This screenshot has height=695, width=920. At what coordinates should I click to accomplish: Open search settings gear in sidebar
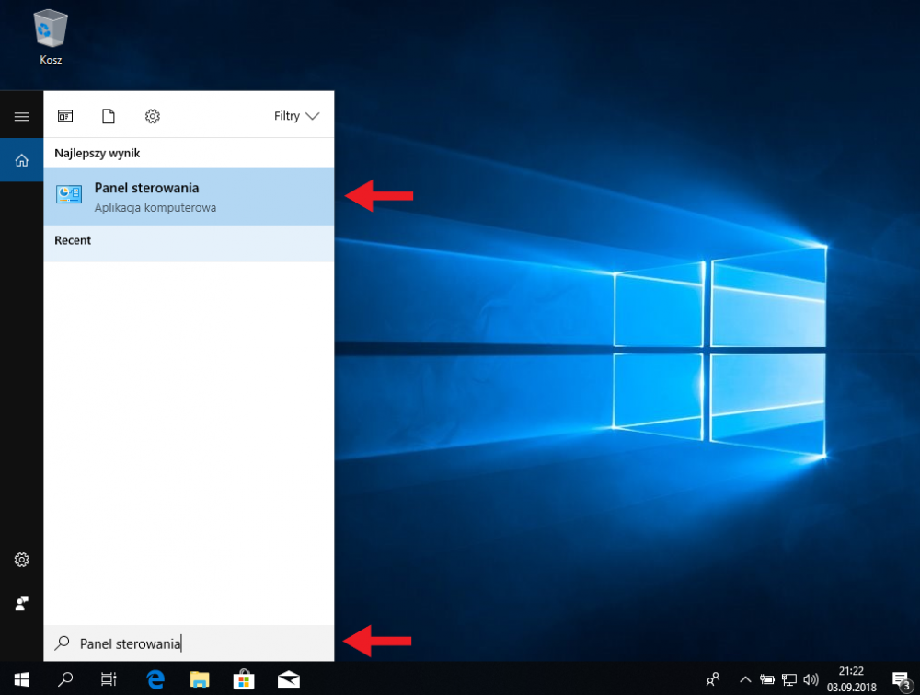(22, 560)
